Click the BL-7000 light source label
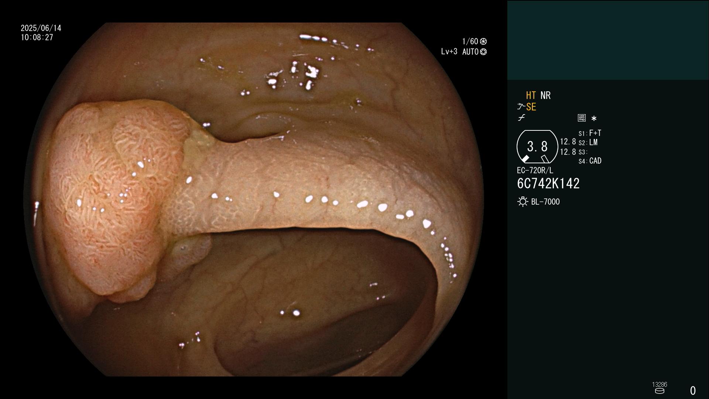 (x=545, y=202)
